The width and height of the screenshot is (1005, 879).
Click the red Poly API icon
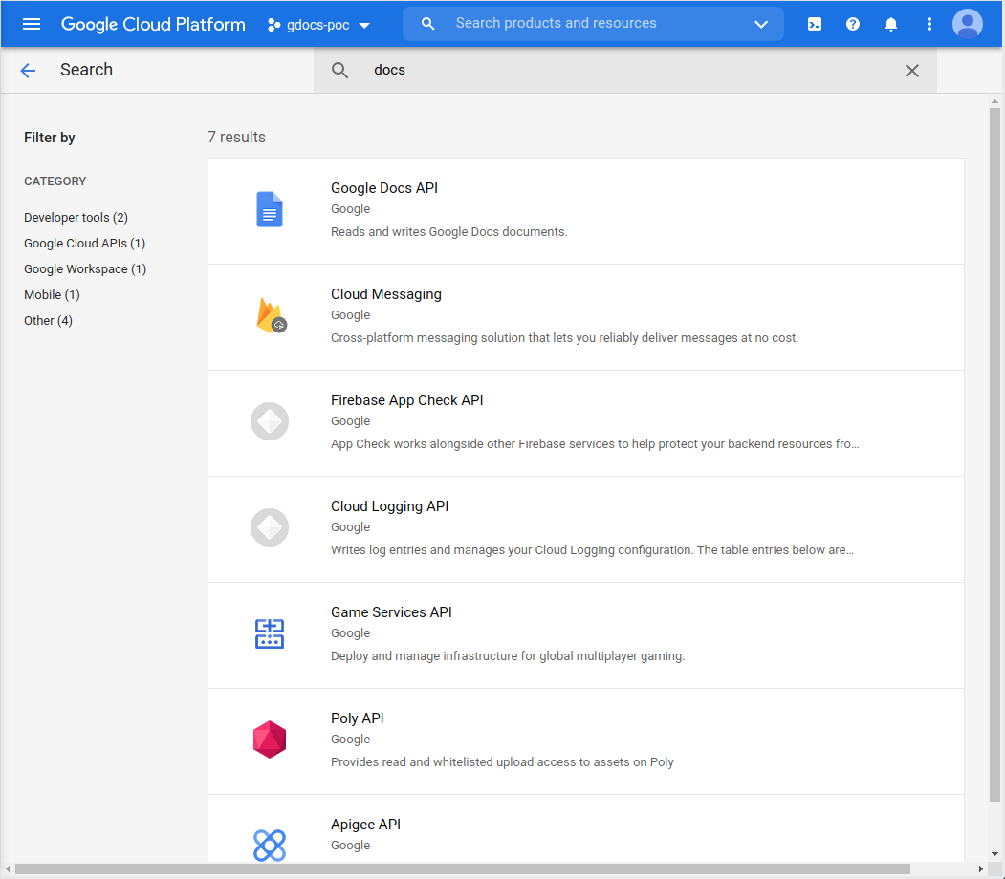pyautogui.click(x=270, y=740)
